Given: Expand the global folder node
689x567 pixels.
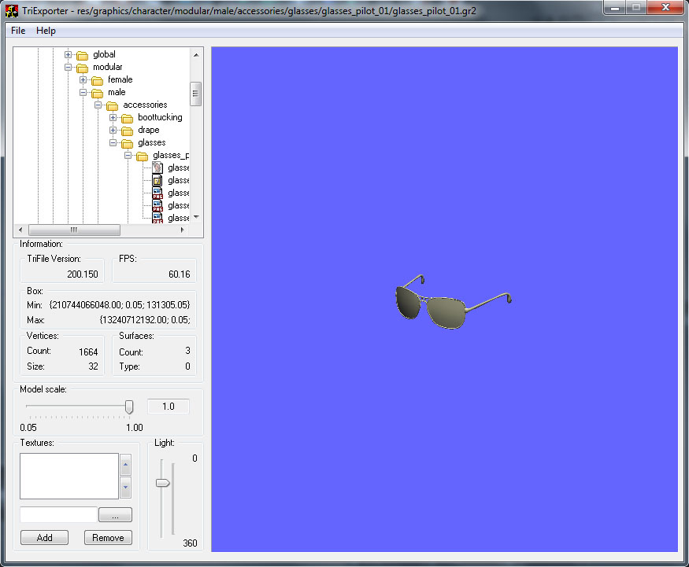Looking at the screenshot, I should pos(69,54).
